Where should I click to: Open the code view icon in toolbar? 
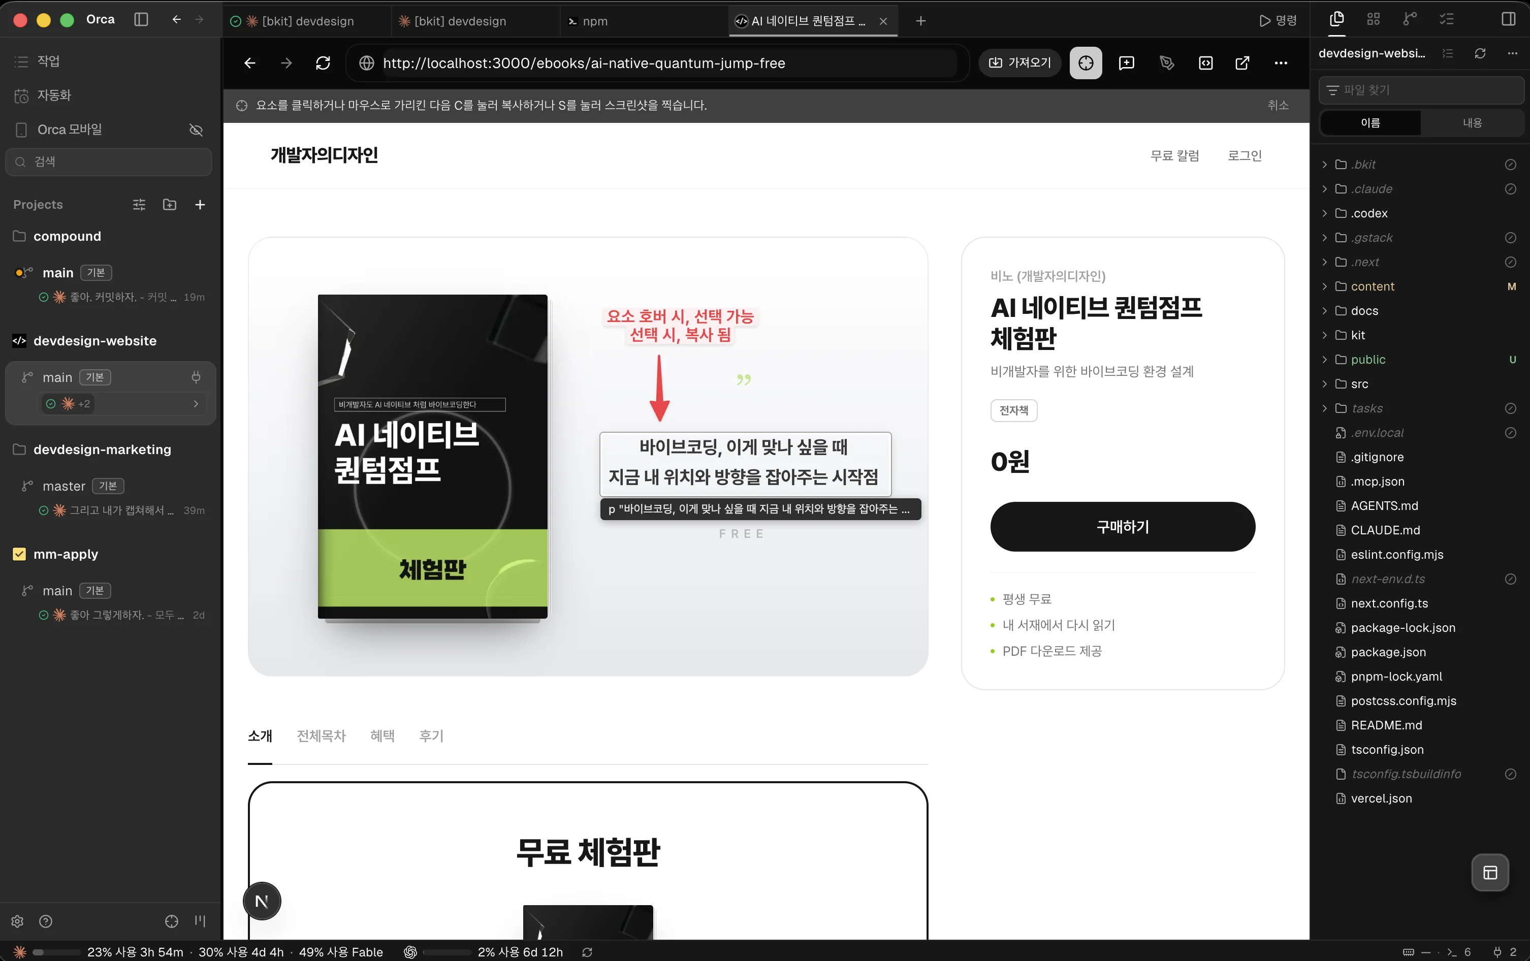pyautogui.click(x=1205, y=63)
